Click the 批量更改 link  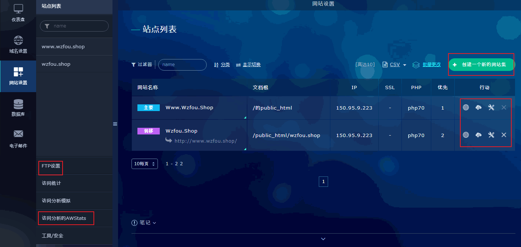[x=432, y=65]
